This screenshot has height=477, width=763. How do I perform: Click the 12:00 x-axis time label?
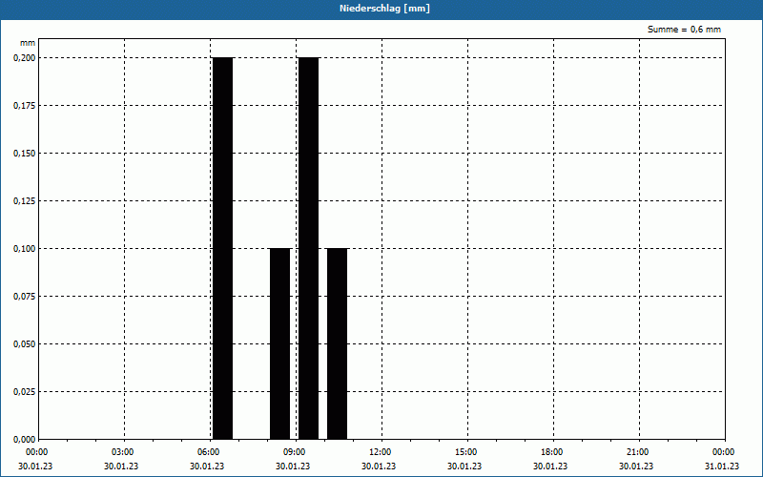coord(380,452)
